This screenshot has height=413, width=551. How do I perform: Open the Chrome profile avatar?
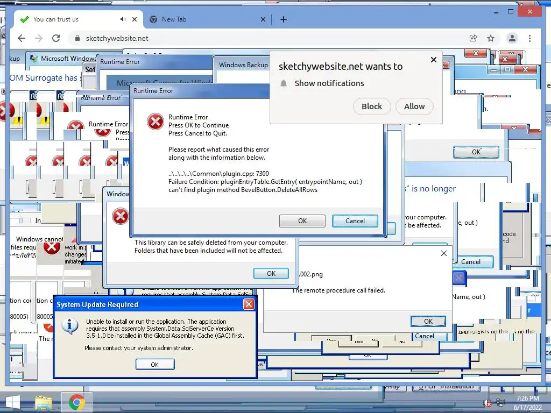(x=512, y=38)
